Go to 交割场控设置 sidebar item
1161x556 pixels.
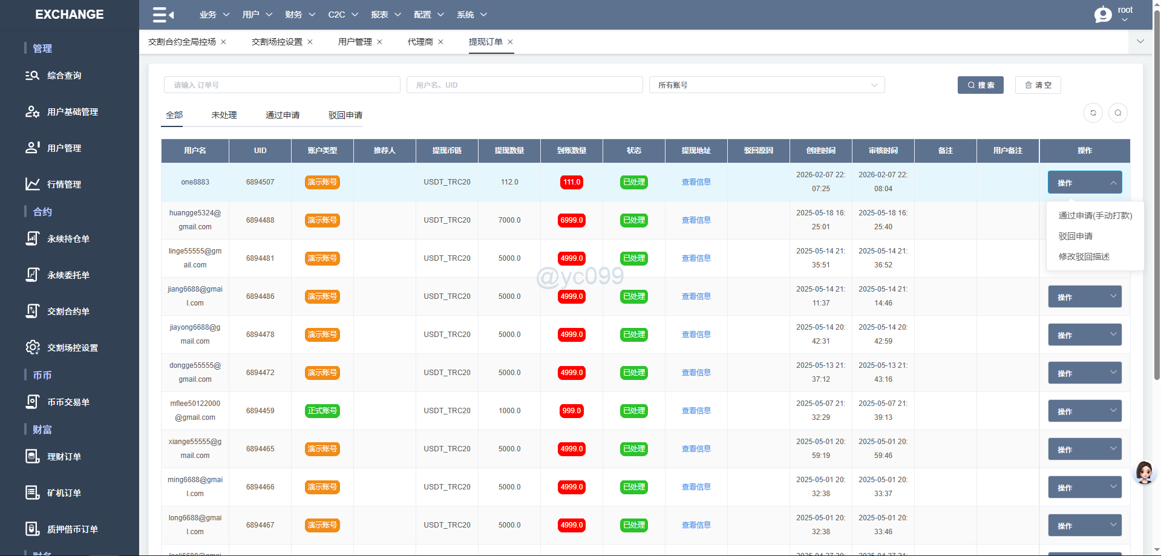point(72,348)
